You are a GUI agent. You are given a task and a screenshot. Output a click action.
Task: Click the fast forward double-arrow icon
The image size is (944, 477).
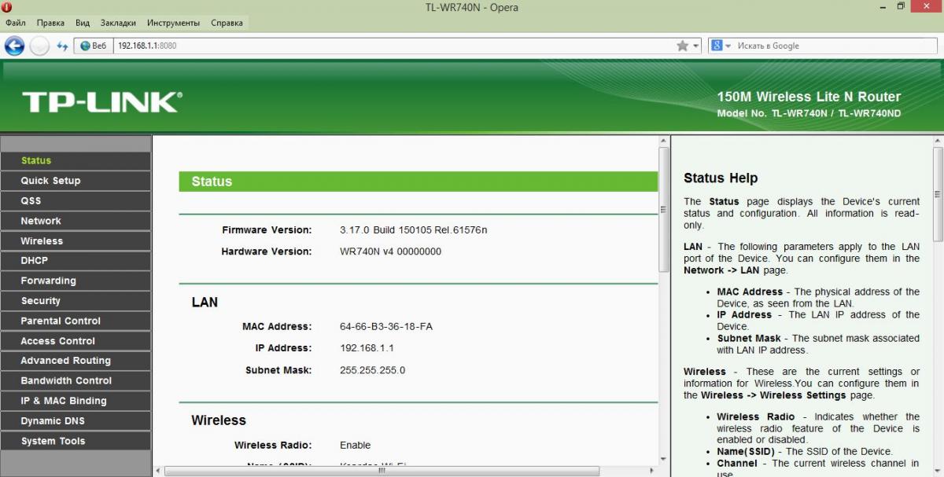pyautogui.click(x=62, y=46)
